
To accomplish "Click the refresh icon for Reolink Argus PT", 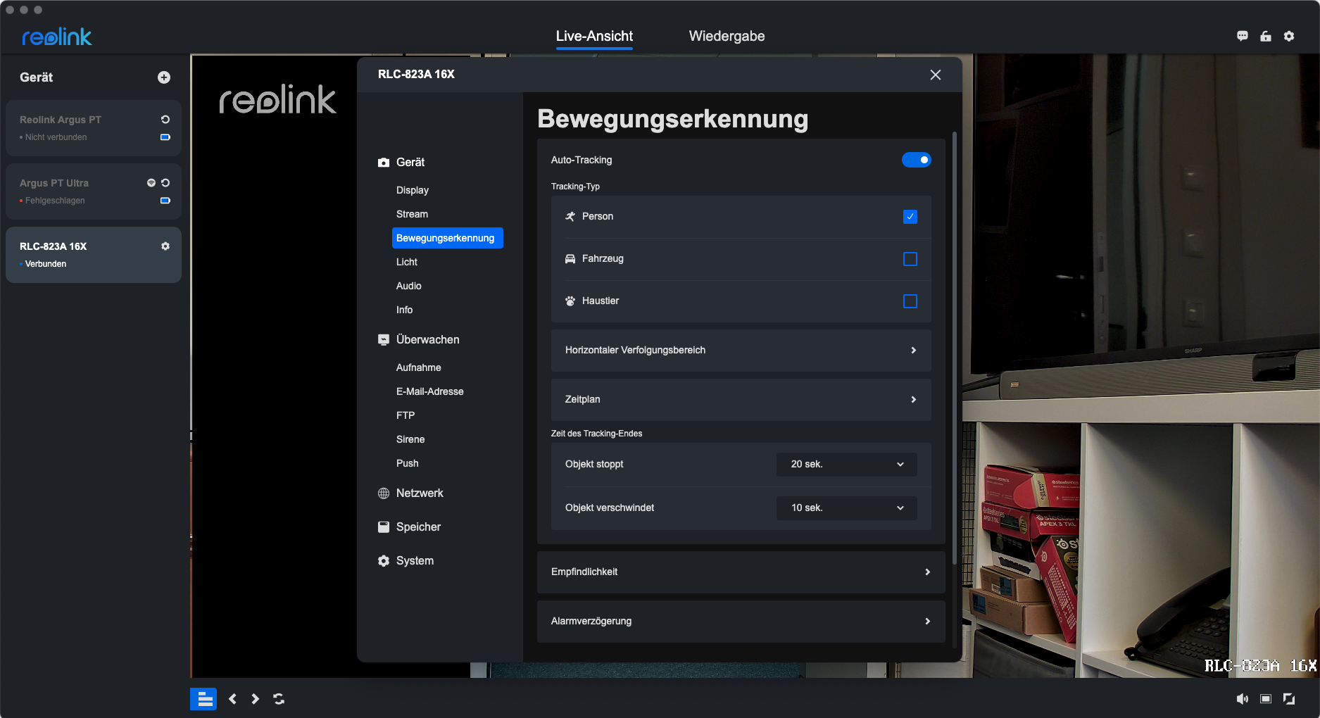I will pos(165,120).
